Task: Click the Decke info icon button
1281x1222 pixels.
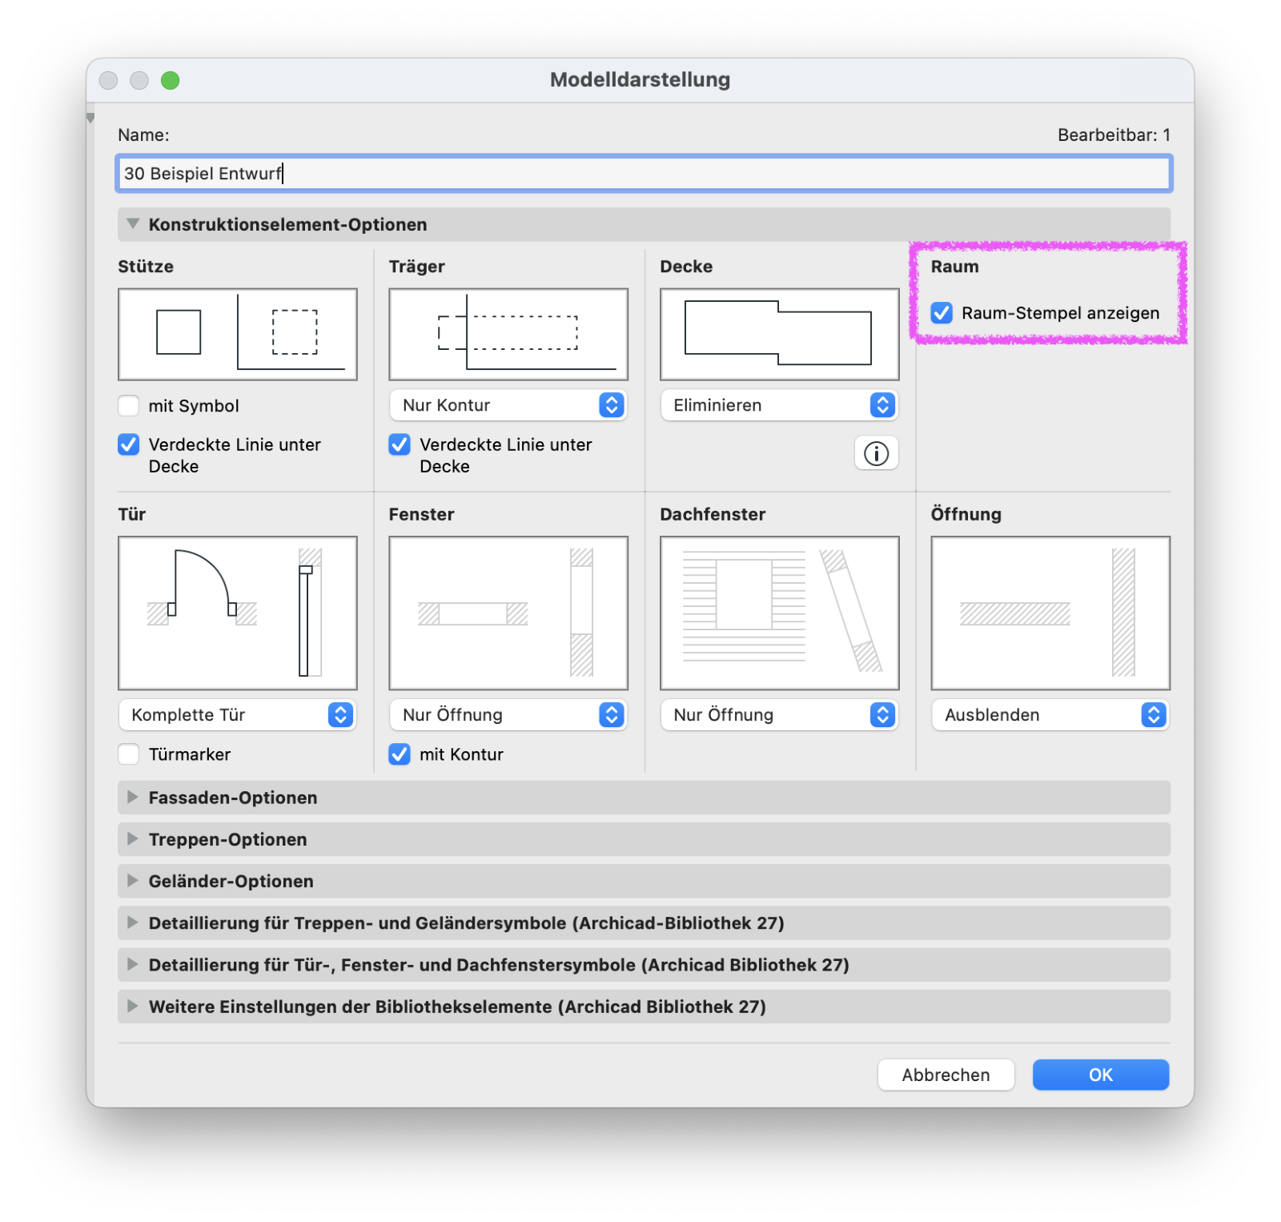Action: click(876, 454)
